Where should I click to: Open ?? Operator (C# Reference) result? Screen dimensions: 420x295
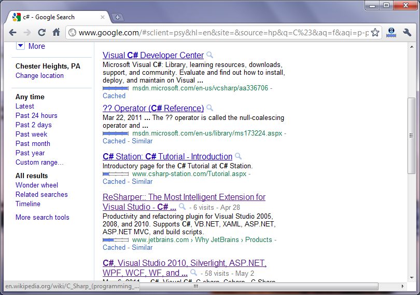(153, 108)
